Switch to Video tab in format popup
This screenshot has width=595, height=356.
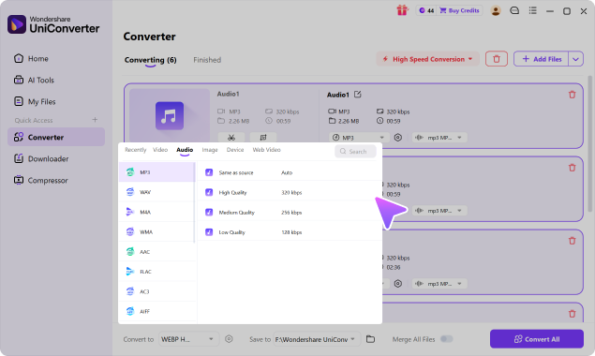point(160,150)
